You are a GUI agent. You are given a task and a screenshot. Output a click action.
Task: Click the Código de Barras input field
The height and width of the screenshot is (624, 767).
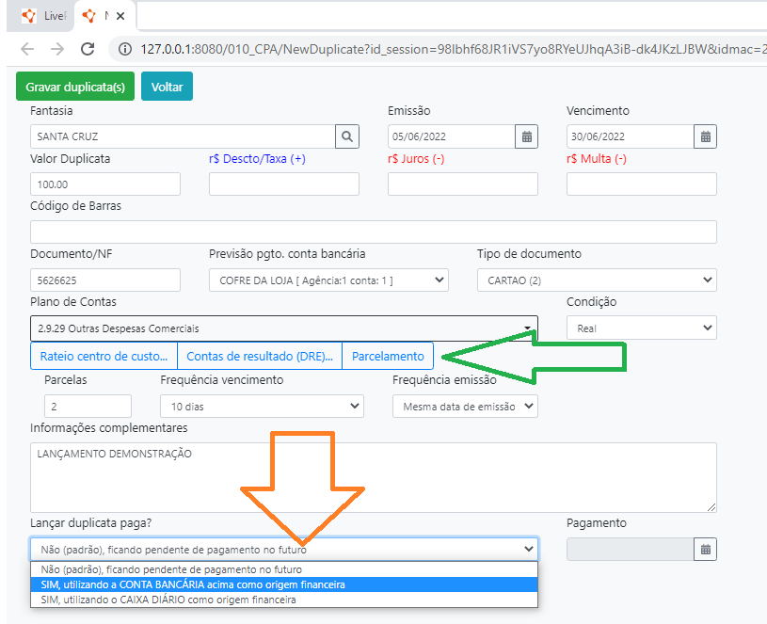(x=373, y=232)
